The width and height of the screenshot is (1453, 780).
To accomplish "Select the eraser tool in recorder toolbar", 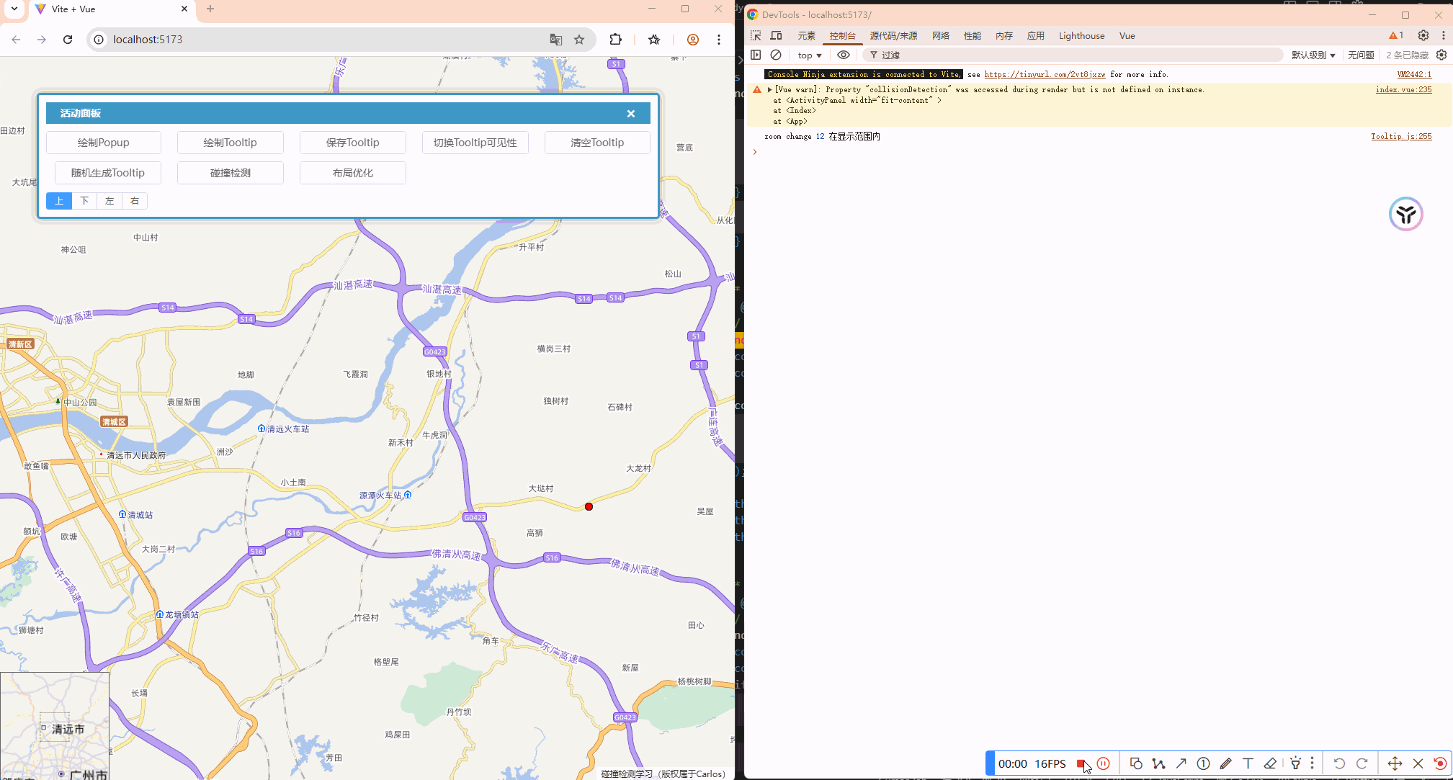I will [x=1270, y=763].
